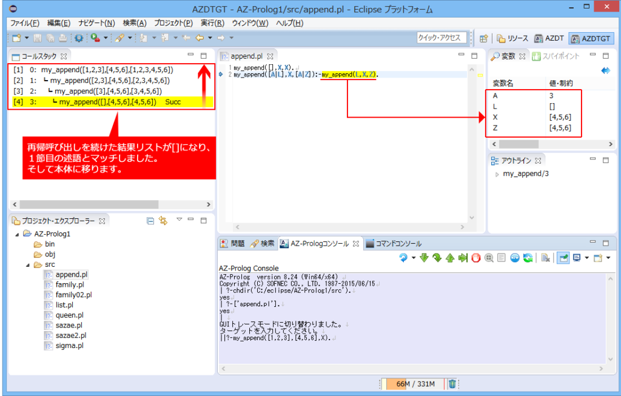Click the green Step Over icon in the console toolbar
Image resolution: width=621 pixels, height=396 pixels.
coord(436,257)
